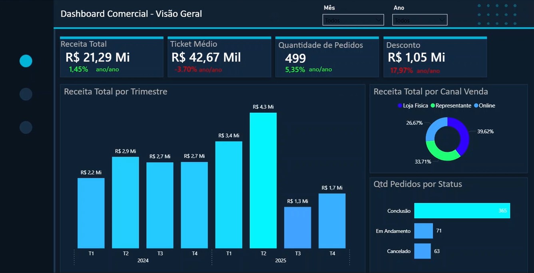Image resolution: width=534 pixels, height=273 pixels.
Task: Click the 2024 year axis label
Action: 143,261
